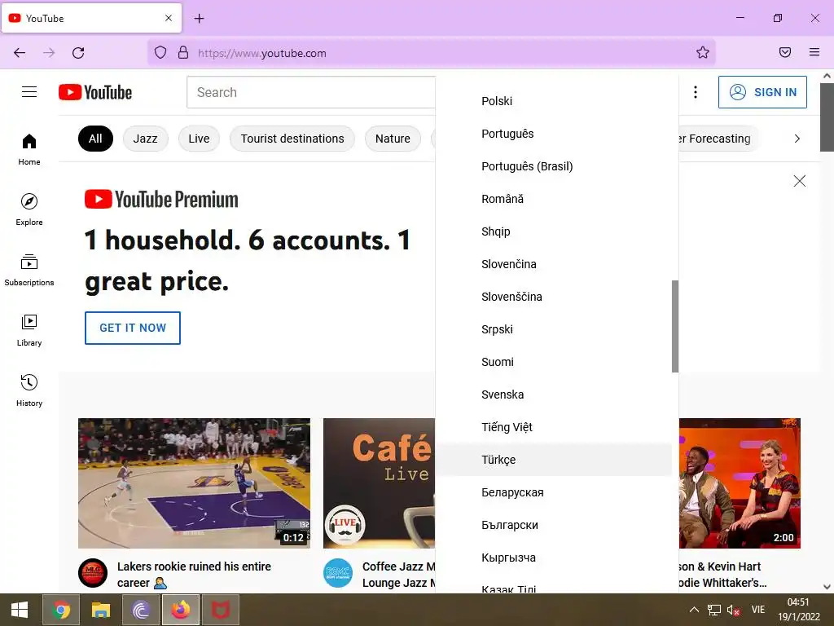Open History in the sidebar
The width and height of the screenshot is (834, 626).
point(29,390)
